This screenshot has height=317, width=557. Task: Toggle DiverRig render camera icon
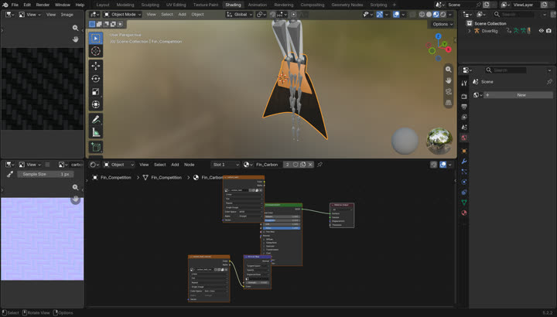548,31
